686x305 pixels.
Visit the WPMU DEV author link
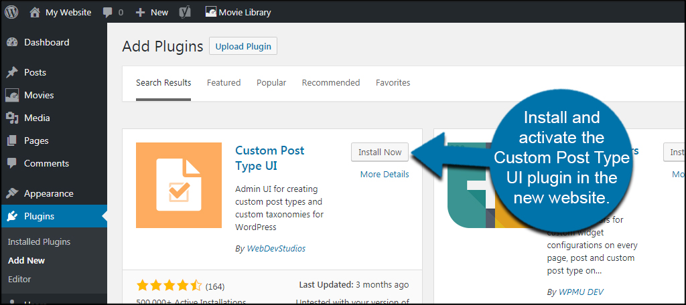click(x=581, y=292)
